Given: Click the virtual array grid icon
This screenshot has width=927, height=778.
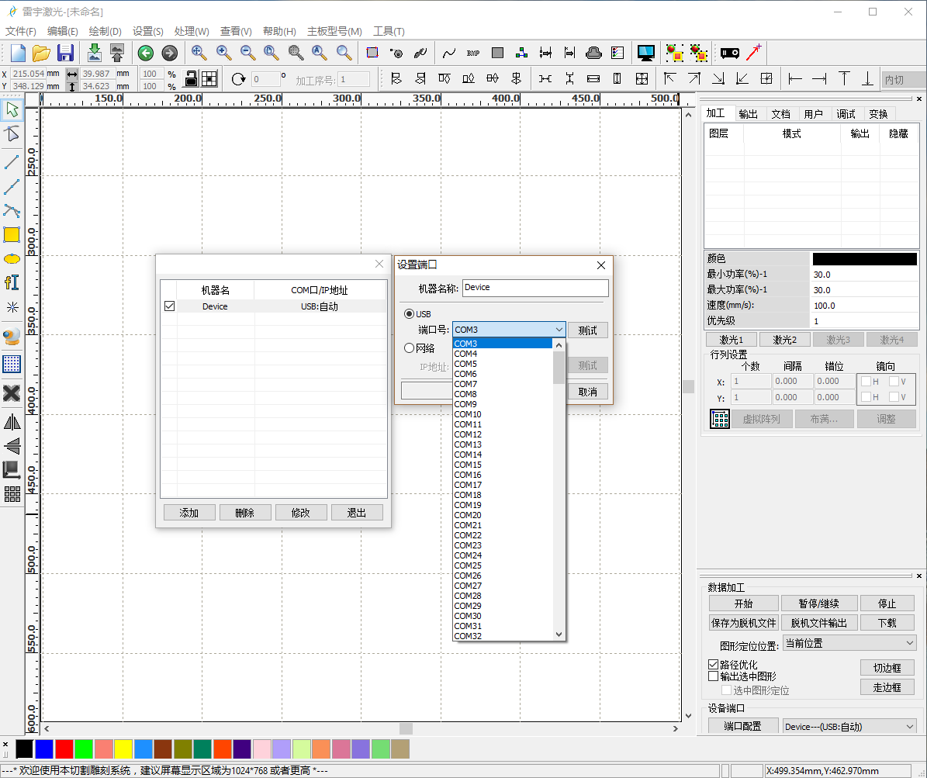Looking at the screenshot, I should click(719, 419).
